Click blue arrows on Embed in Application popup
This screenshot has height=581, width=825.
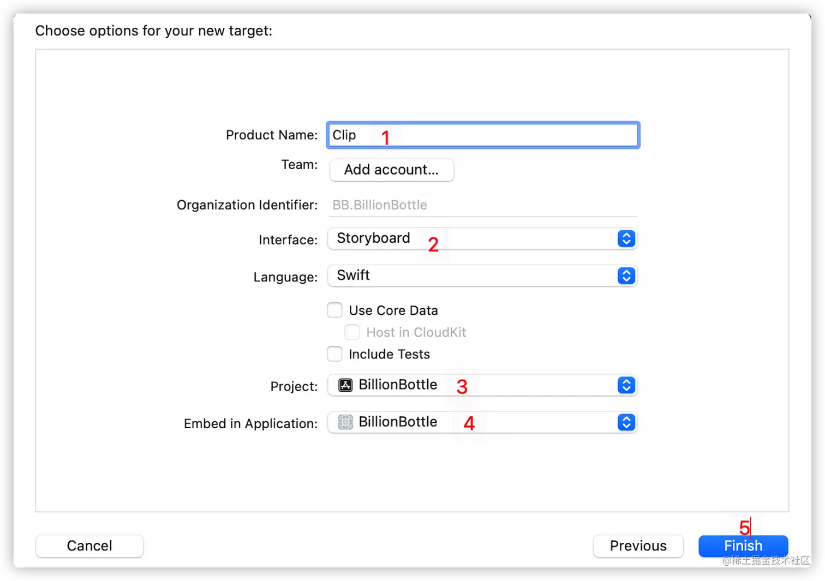point(626,422)
